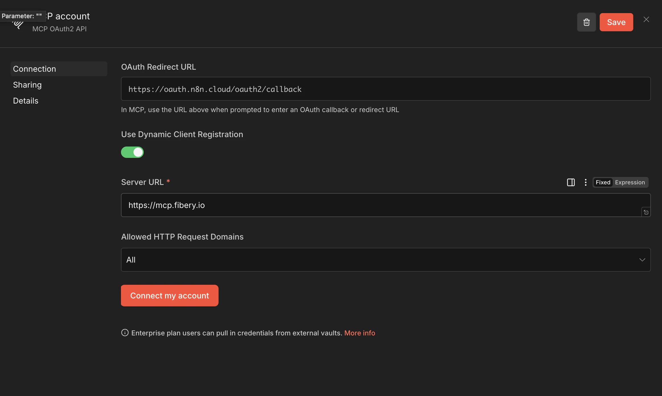This screenshot has height=396, width=662.
Task: Click the dropdown chevron on All selector
Action: coord(642,260)
